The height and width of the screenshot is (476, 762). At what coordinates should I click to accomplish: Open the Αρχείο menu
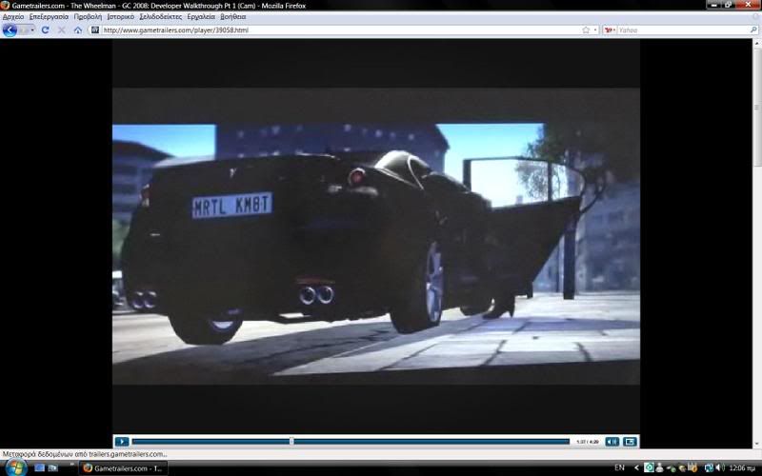[x=13, y=16]
